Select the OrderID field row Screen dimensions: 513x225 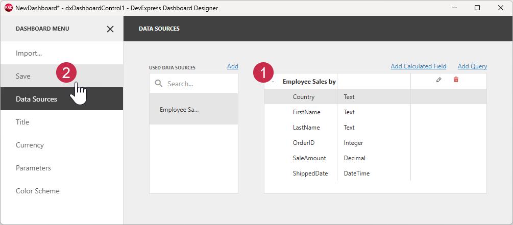coord(375,143)
